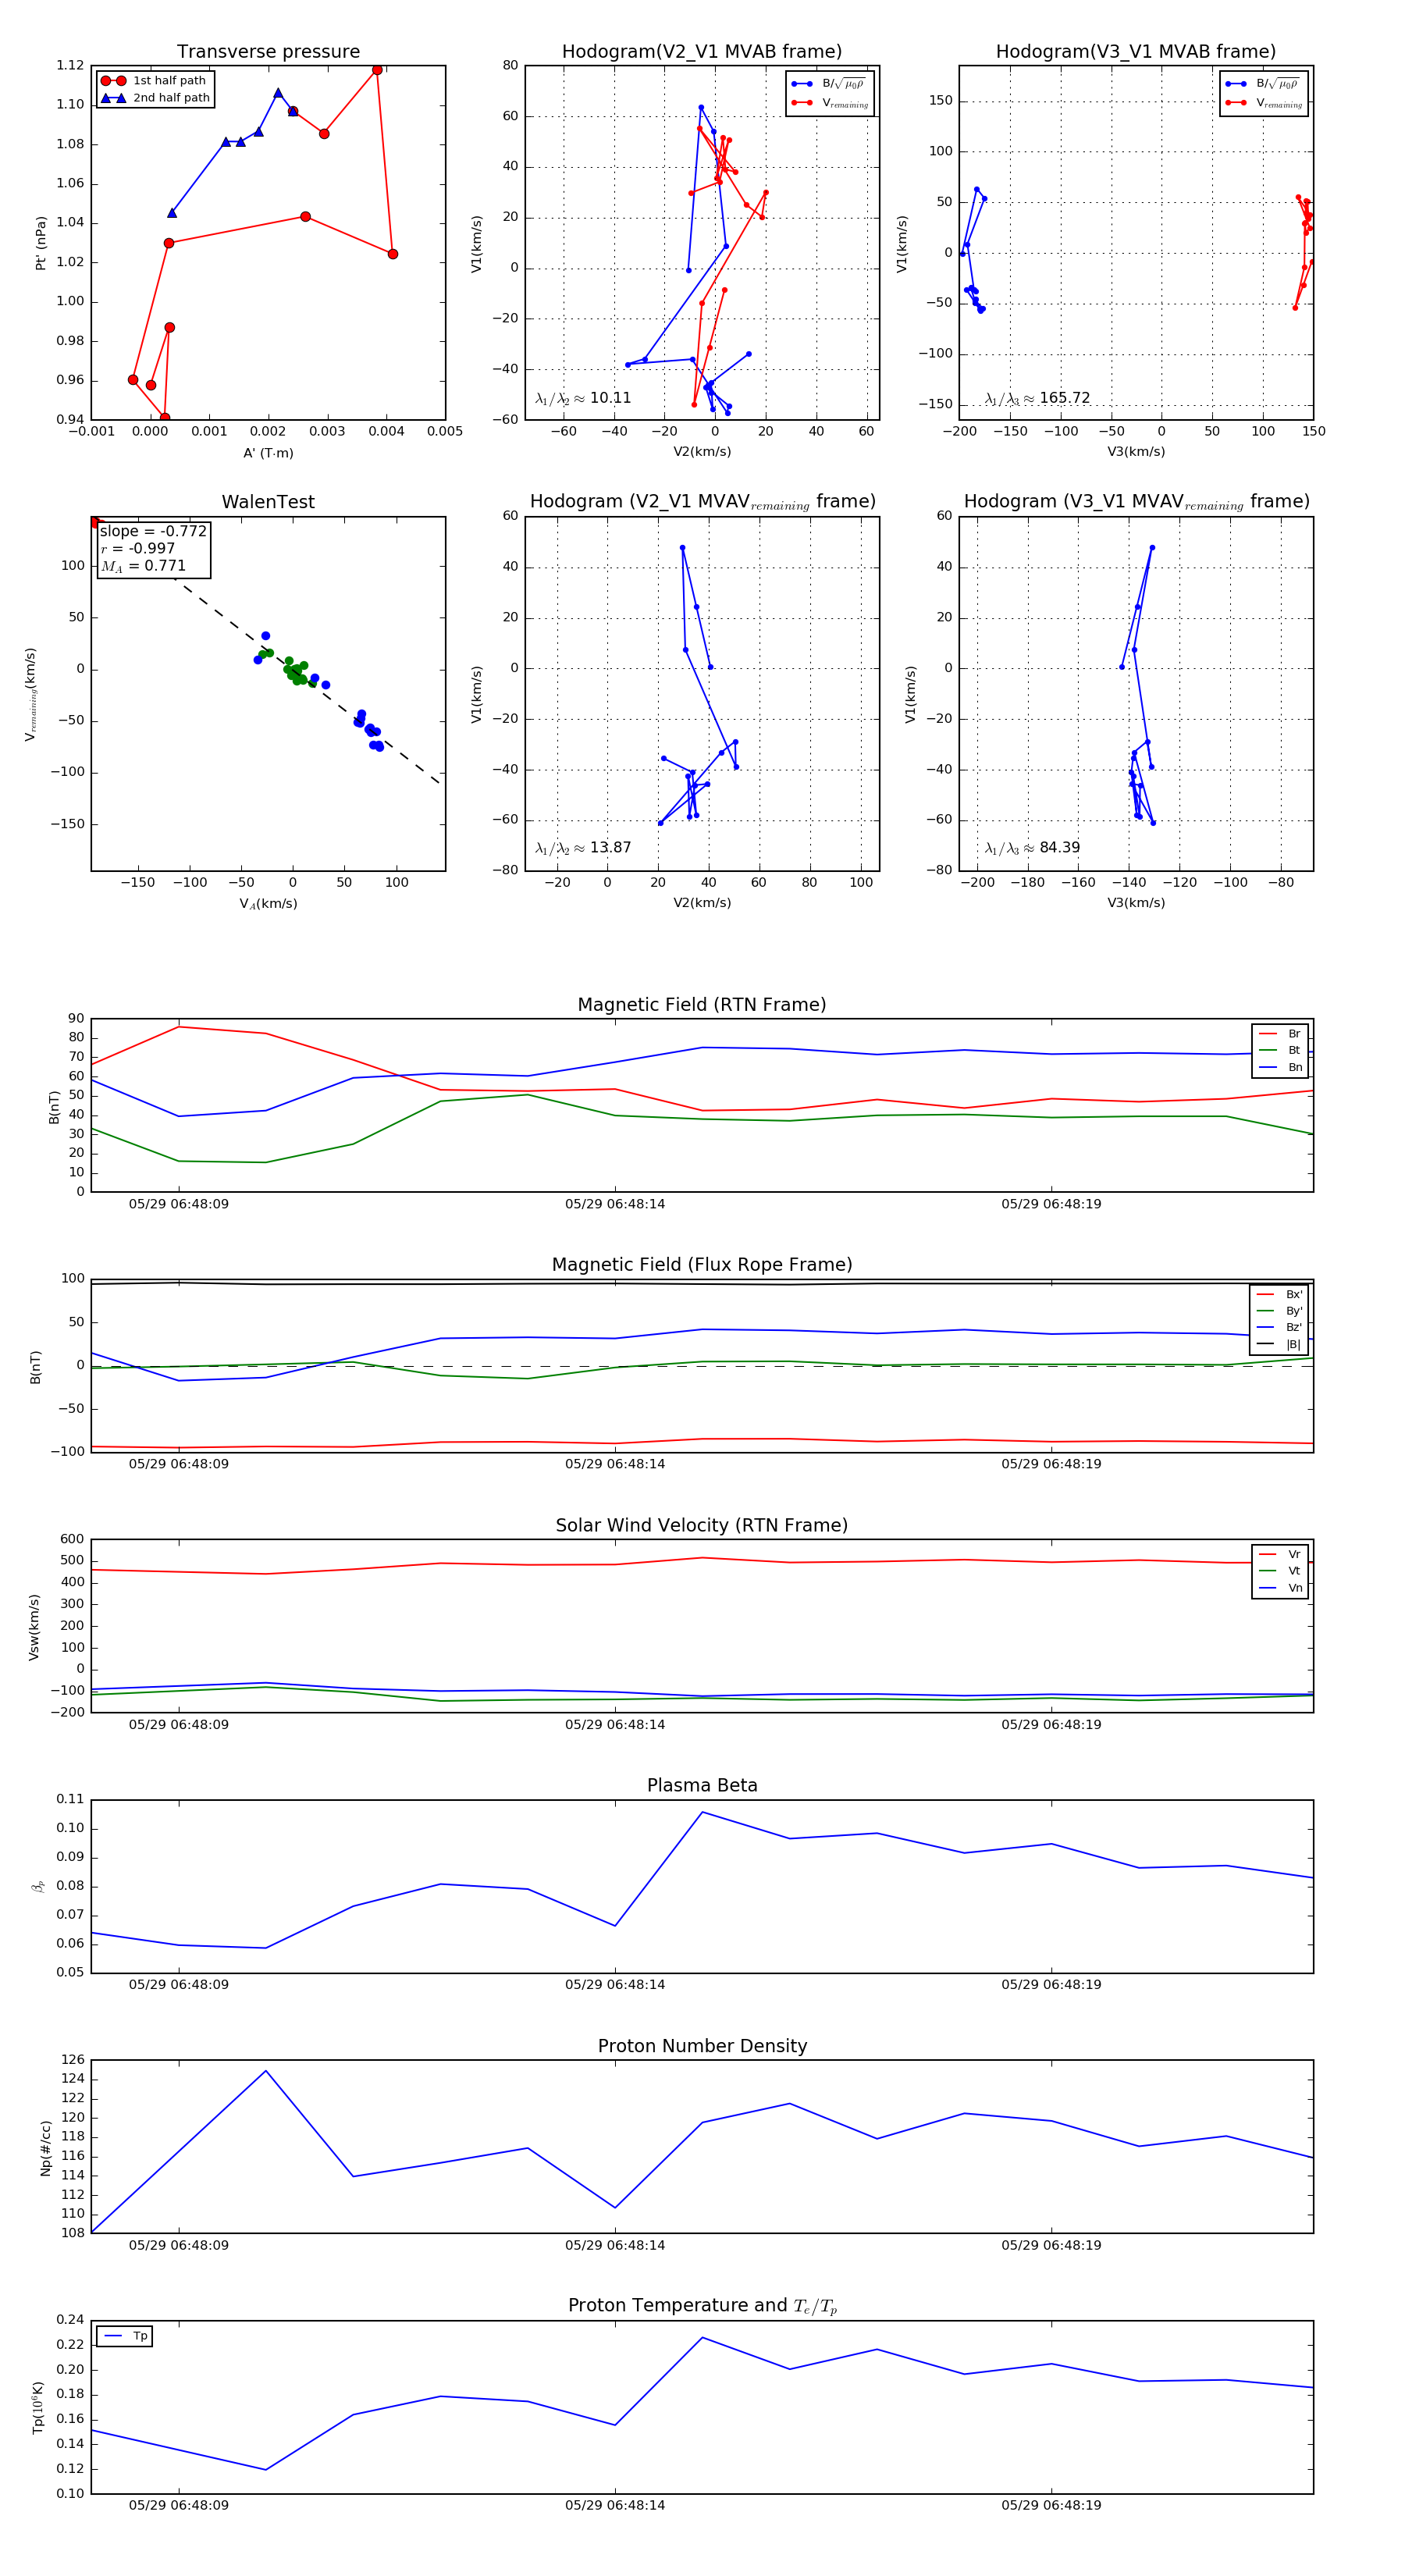The height and width of the screenshot is (2576, 1405).
Task: Click the "Proton Temperature and Te/Tp" title
Action: [x=702, y=2306]
